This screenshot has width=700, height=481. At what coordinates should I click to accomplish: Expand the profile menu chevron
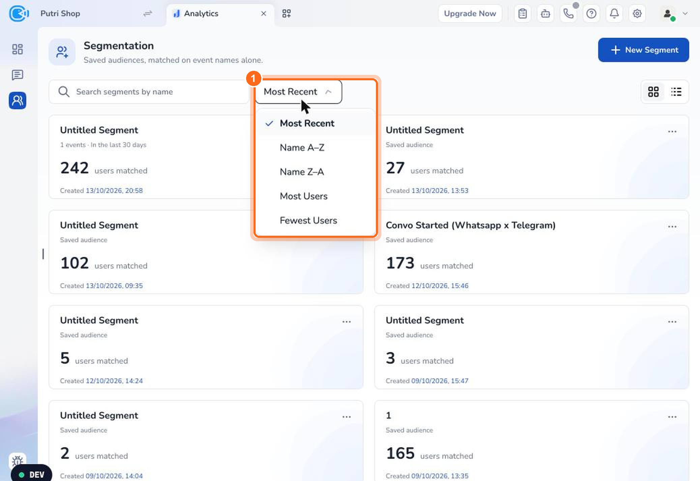tap(685, 13)
